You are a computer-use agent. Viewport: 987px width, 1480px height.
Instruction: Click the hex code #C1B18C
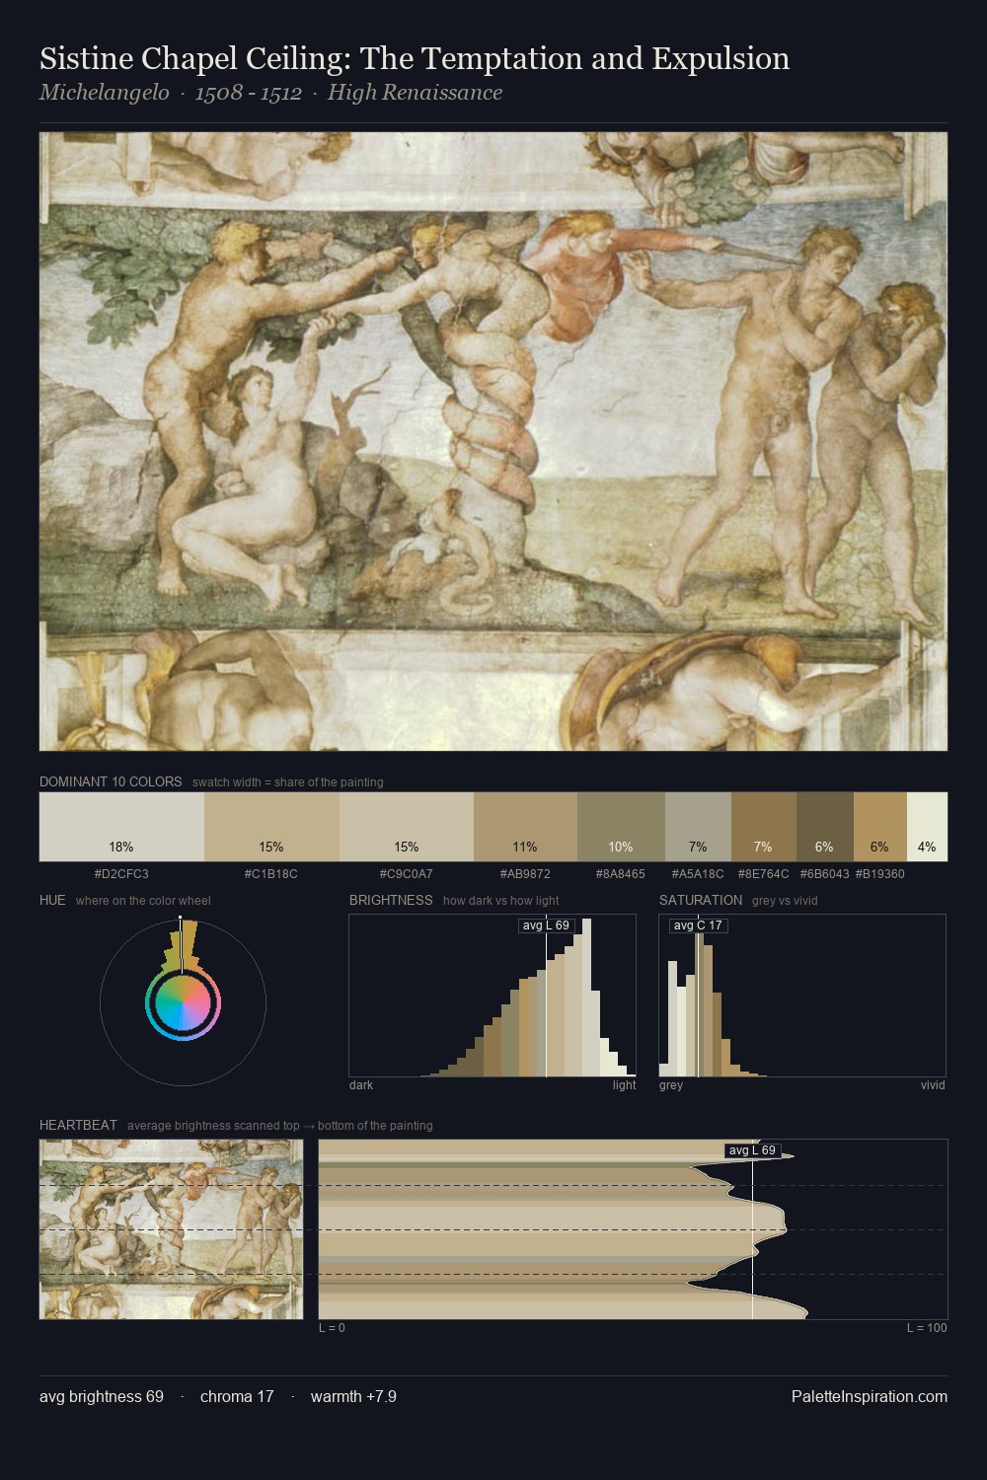pos(271,874)
